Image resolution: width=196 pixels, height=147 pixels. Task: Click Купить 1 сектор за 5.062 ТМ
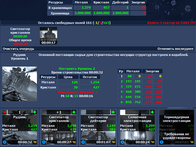[171, 23]
